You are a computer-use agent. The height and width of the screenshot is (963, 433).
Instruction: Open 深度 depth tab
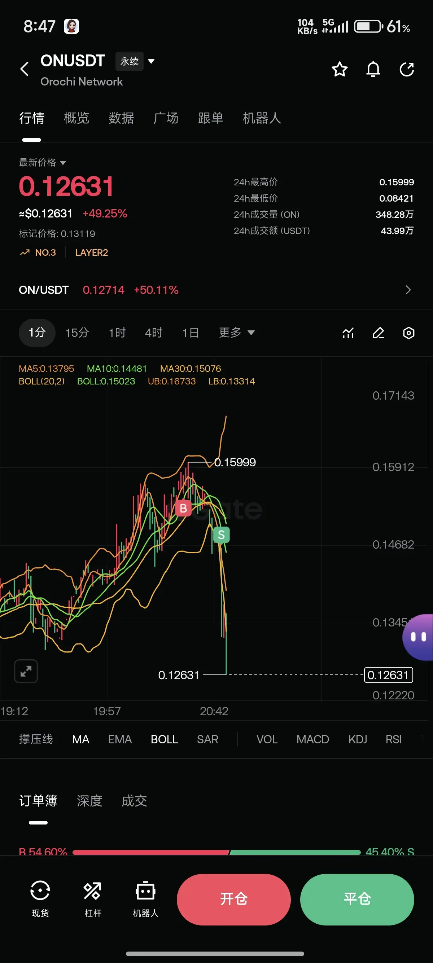[x=89, y=800]
